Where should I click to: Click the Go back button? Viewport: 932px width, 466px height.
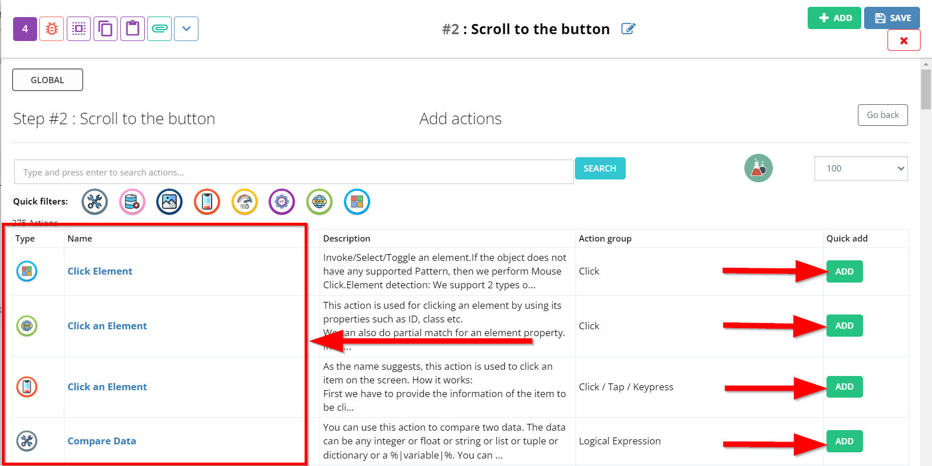(x=882, y=115)
